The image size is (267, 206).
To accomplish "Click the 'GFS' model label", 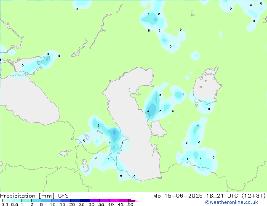I will (63, 196).
